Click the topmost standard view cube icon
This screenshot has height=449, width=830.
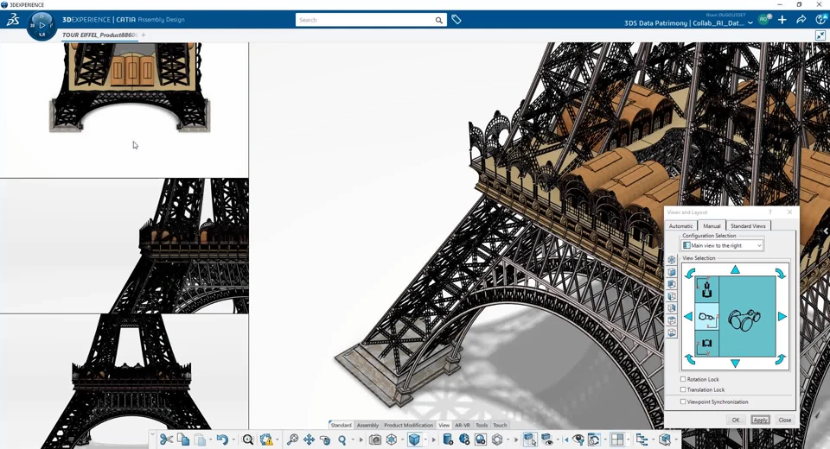(x=671, y=260)
